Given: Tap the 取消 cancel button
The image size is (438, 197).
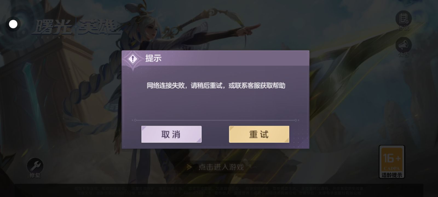Looking at the screenshot, I should point(171,134).
